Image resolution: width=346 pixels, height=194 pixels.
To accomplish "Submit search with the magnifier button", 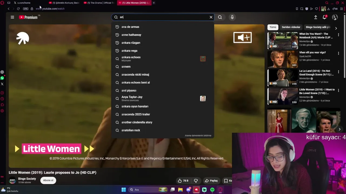I will (x=220, y=17).
